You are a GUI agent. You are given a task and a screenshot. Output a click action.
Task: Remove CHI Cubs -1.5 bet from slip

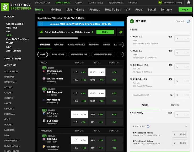coord(131,79)
